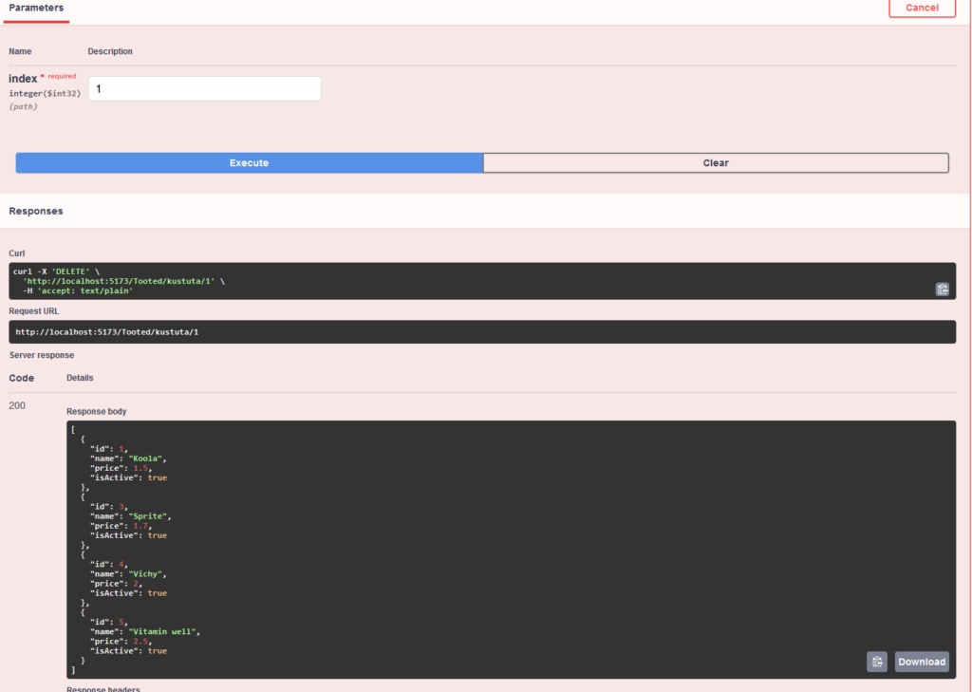Image resolution: width=972 pixels, height=692 pixels.
Task: Click the Server response label
Action: [x=42, y=355]
